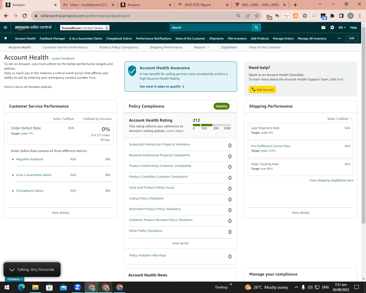Open the browser side panel icon
This screenshot has width=366, height=293.
click(341, 16)
